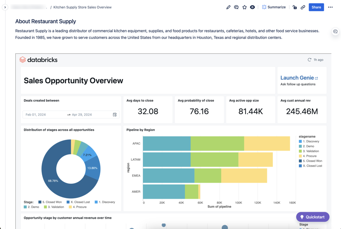Viewport: 341px width, 229px height.
Task: Click the edit page pencil icon
Action: 228,7
